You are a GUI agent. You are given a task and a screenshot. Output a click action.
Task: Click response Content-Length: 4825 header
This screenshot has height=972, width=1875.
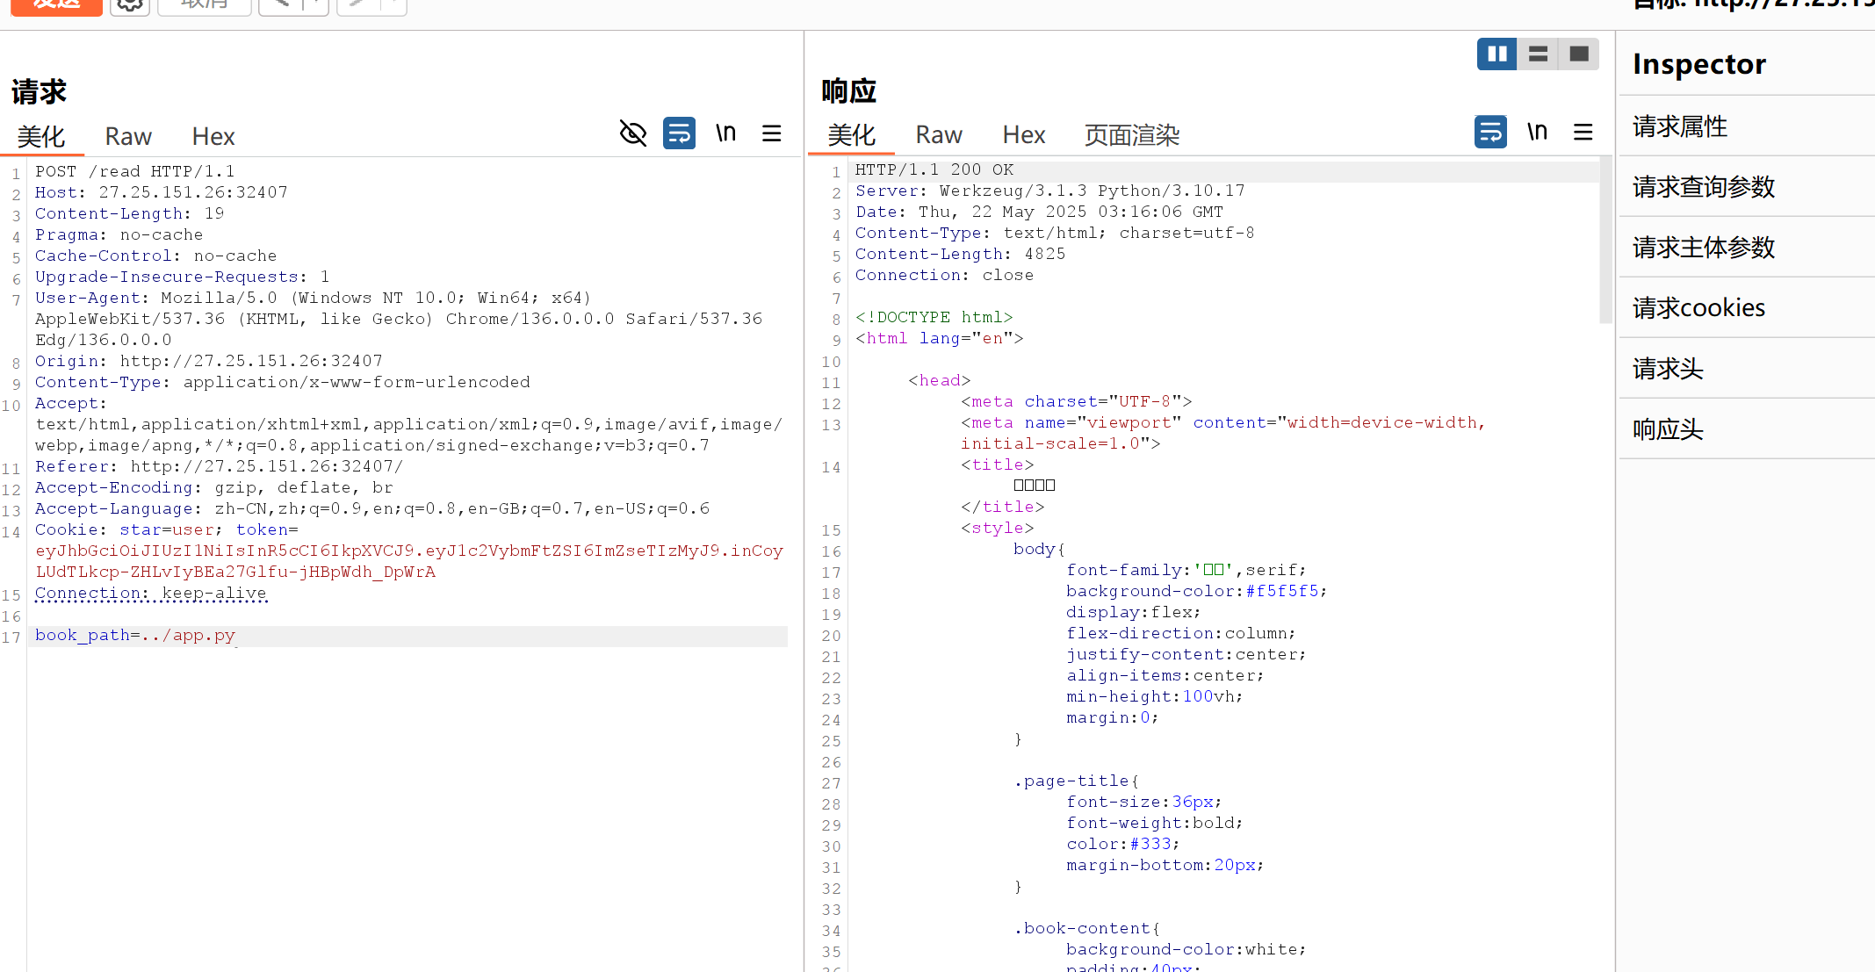[x=961, y=254]
